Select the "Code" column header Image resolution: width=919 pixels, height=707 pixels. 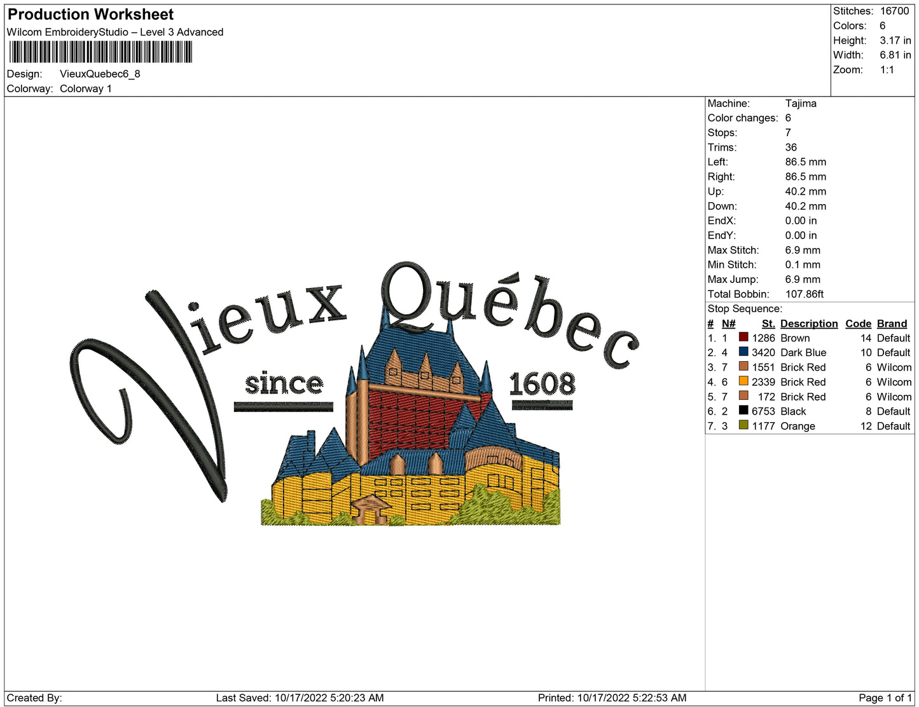point(859,324)
